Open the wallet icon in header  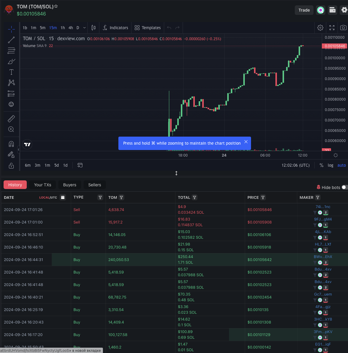click(x=333, y=10)
